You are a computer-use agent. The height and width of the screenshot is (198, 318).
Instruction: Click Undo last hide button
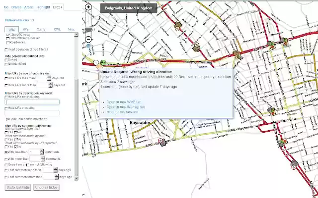click(x=18, y=187)
